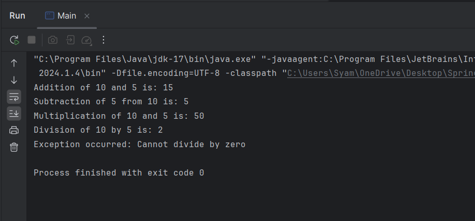Click the "Process finished with exit code 0" line
The height and width of the screenshot is (221, 475).
click(118, 173)
